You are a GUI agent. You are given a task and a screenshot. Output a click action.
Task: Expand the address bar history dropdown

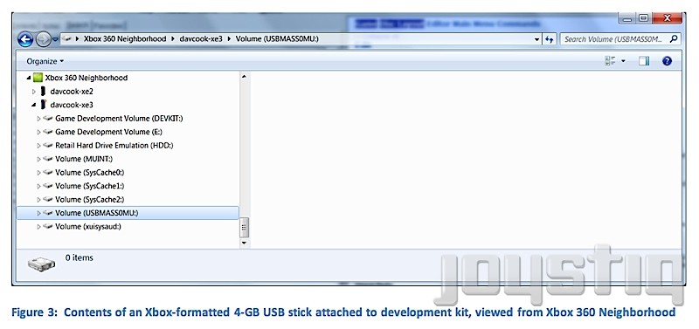pyautogui.click(x=536, y=39)
